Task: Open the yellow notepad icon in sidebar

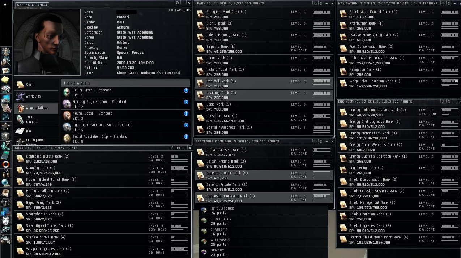Action: point(6,79)
